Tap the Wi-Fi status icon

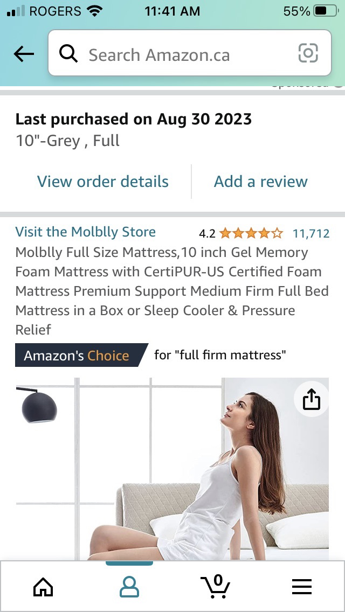pos(93,11)
